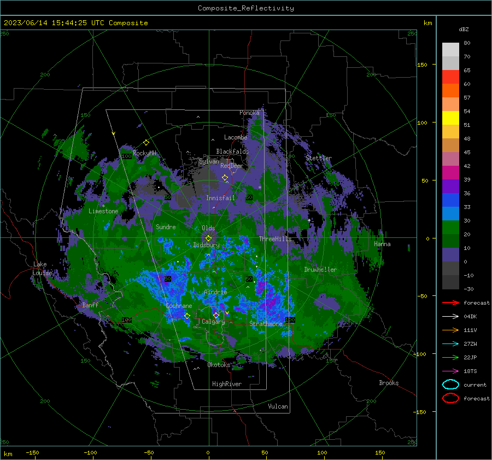Click the Sundre city label
Image resolution: width=492 pixels, height=460 pixels.
tap(166, 227)
